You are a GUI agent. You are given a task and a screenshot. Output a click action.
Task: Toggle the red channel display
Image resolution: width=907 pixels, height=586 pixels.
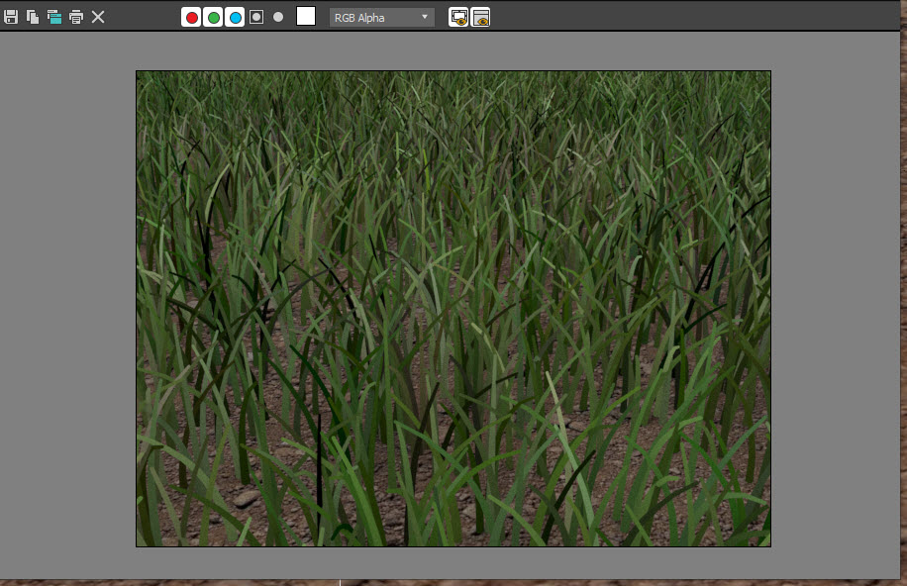pos(191,18)
